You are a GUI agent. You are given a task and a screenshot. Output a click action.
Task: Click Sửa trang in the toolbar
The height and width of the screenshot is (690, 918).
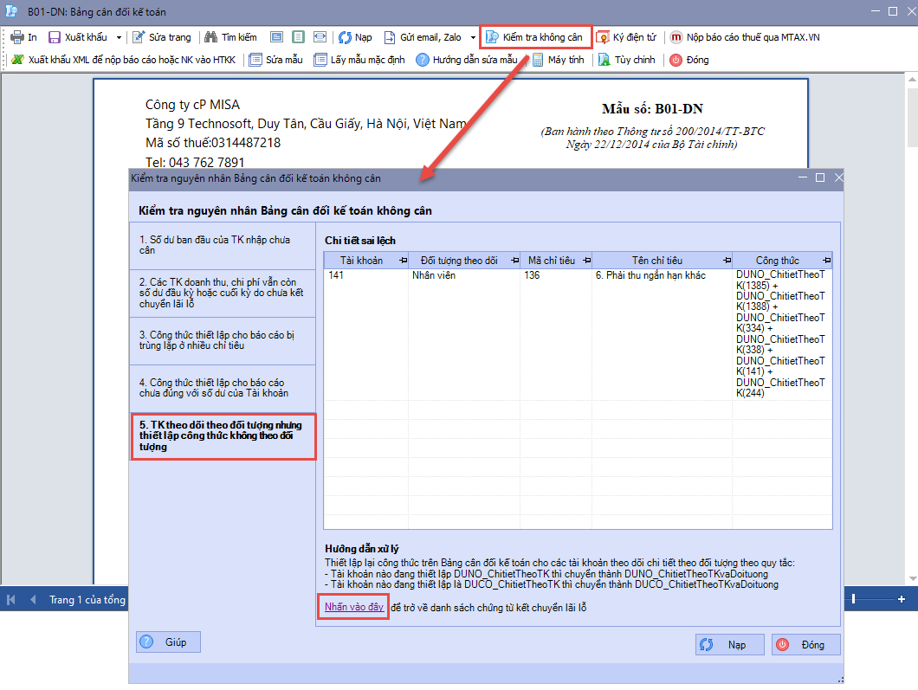click(x=162, y=37)
